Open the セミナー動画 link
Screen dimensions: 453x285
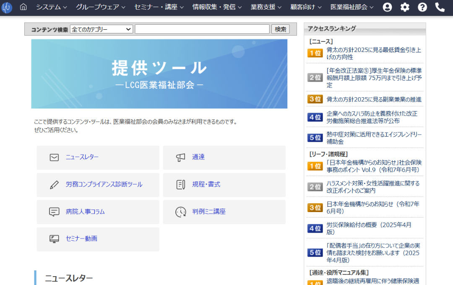point(81,238)
